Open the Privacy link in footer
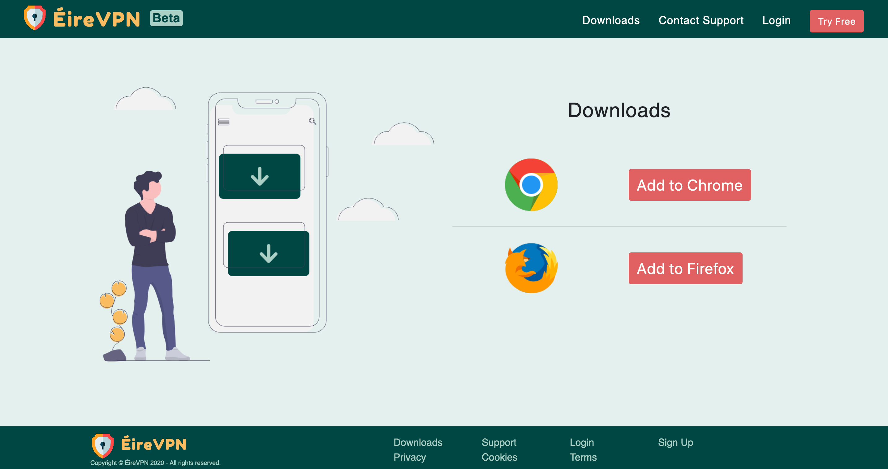The width and height of the screenshot is (888, 469). pos(410,457)
